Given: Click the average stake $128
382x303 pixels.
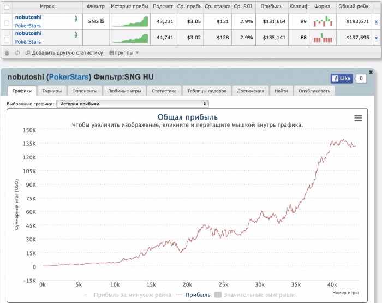Looking at the screenshot, I should (x=223, y=38).
